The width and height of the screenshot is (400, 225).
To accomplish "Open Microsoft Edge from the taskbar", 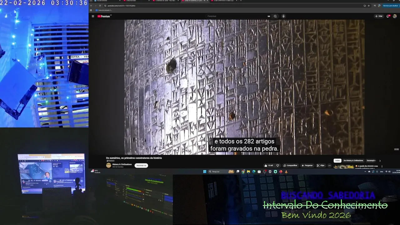I will [254, 172].
